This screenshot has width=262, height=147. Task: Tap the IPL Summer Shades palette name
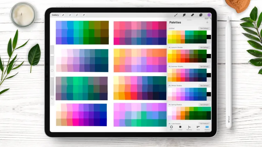[176, 67]
